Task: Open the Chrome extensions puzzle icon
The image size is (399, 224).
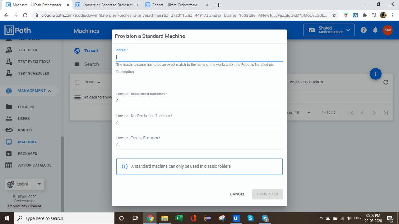Action: [364, 15]
